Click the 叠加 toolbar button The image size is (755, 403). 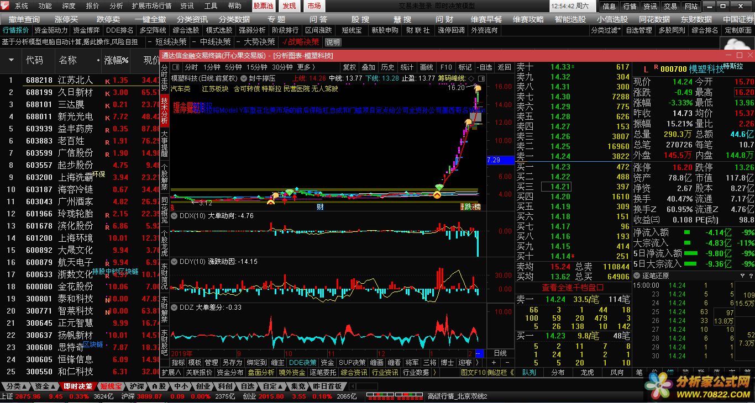tap(369, 67)
